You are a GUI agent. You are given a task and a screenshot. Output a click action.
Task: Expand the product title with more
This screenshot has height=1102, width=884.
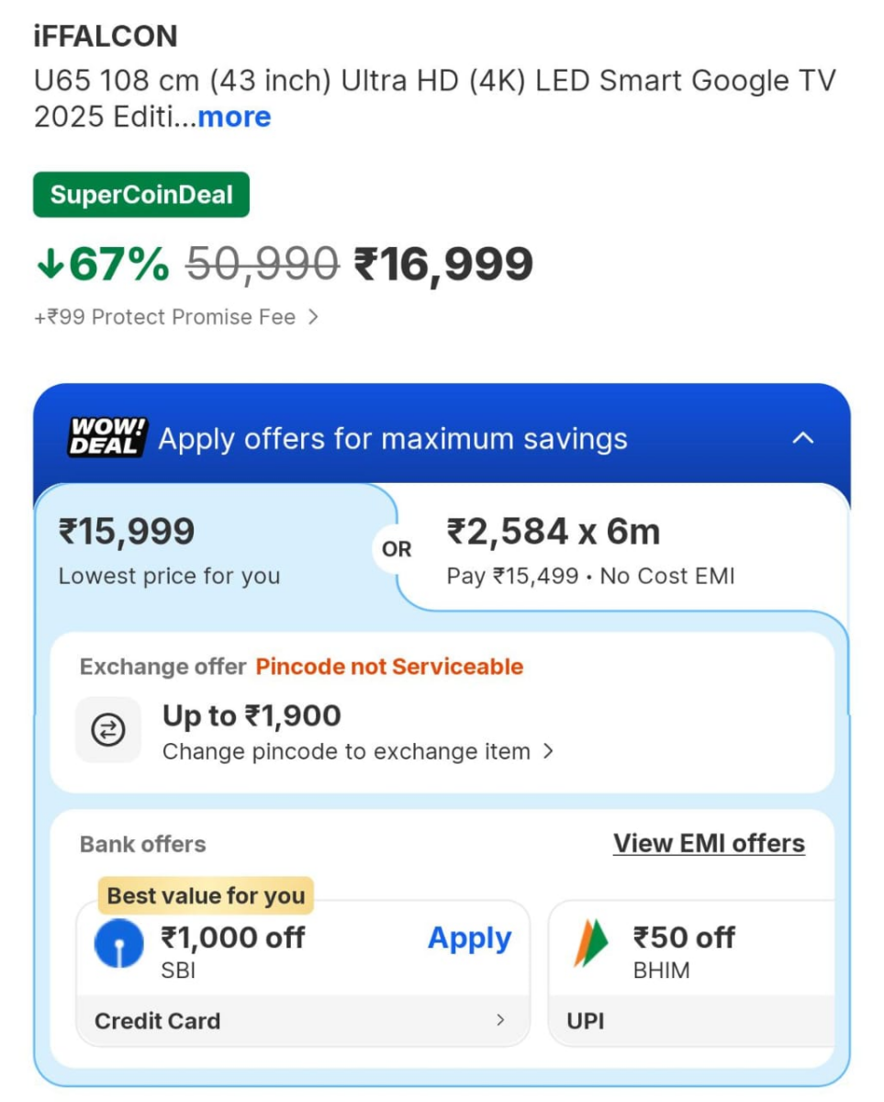coord(233,117)
